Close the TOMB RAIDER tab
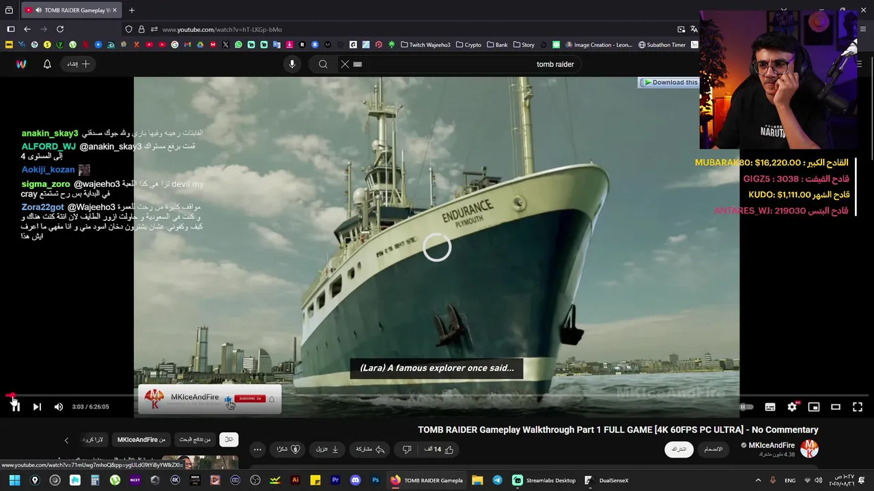 point(115,10)
